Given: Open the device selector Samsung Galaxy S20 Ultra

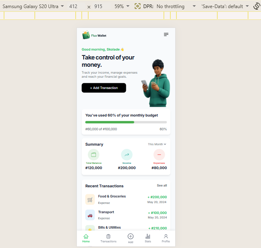Looking at the screenshot, I should pyautogui.click(x=33, y=6).
